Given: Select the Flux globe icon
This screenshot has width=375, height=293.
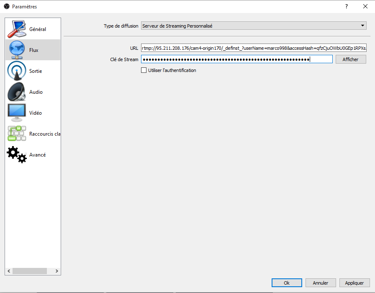Looking at the screenshot, I should pyautogui.click(x=17, y=50).
